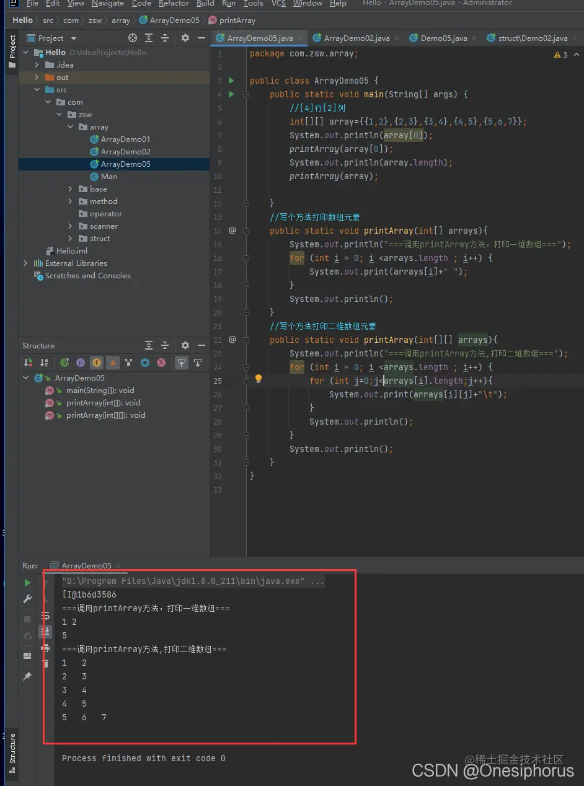Screen dimensions: 584x786
Task: Expand External Libraries node
Action: (26, 263)
